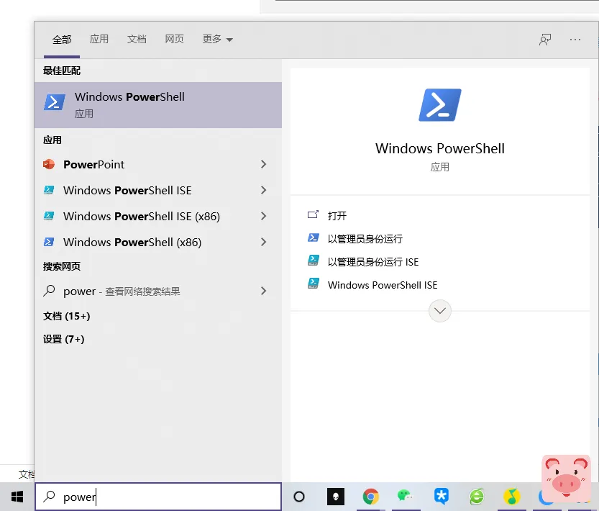Click 以管理员身份运行 action
Image resolution: width=599 pixels, height=511 pixels.
(x=365, y=239)
